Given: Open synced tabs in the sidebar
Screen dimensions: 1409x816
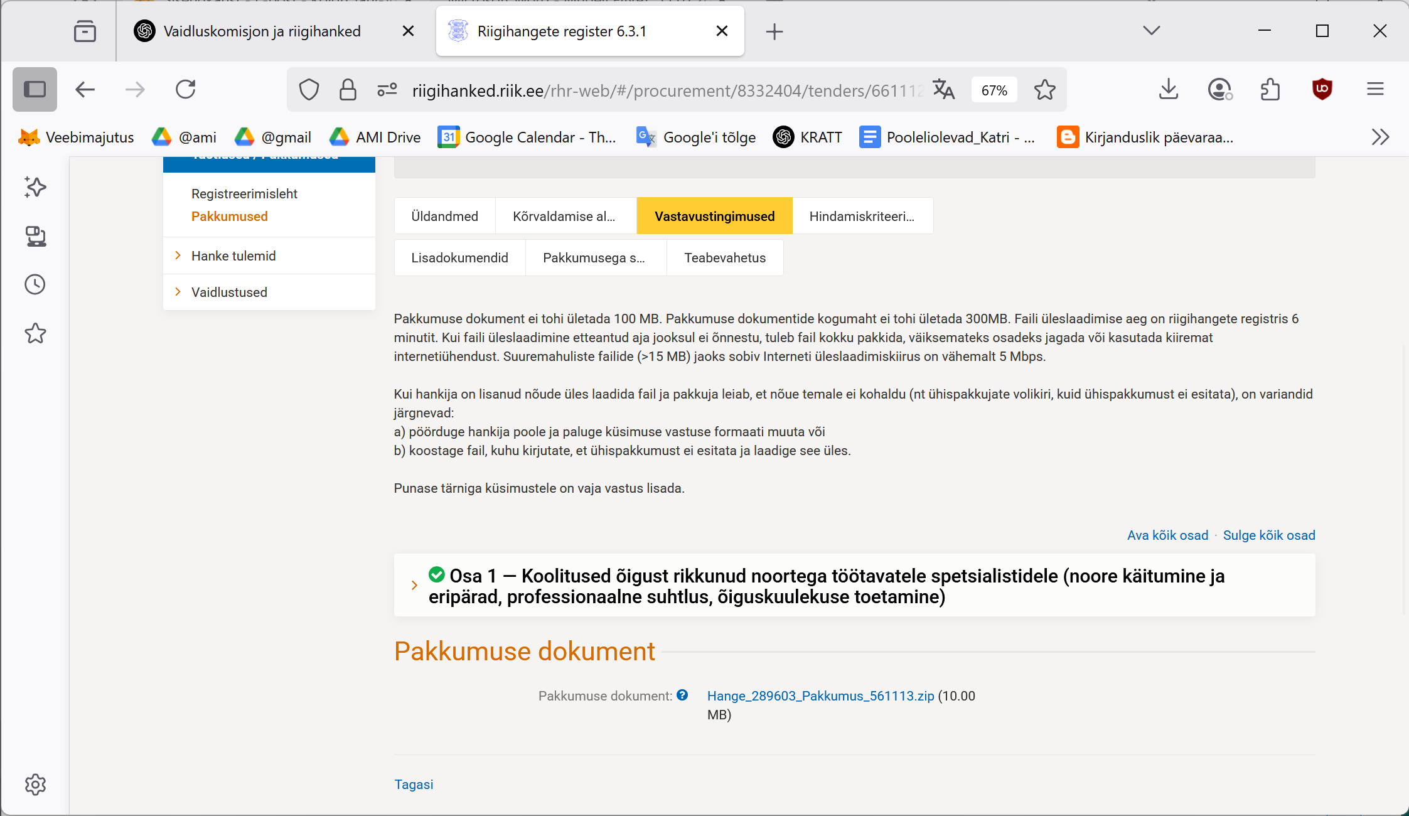Looking at the screenshot, I should [35, 236].
